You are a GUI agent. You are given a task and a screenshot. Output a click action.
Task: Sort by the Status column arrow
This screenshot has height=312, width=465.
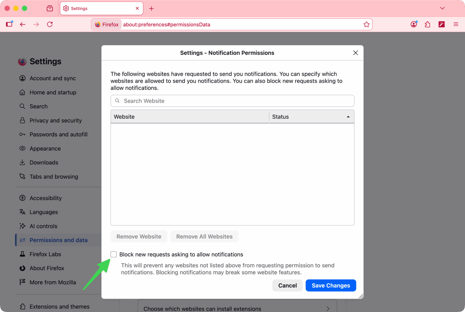tap(348, 117)
